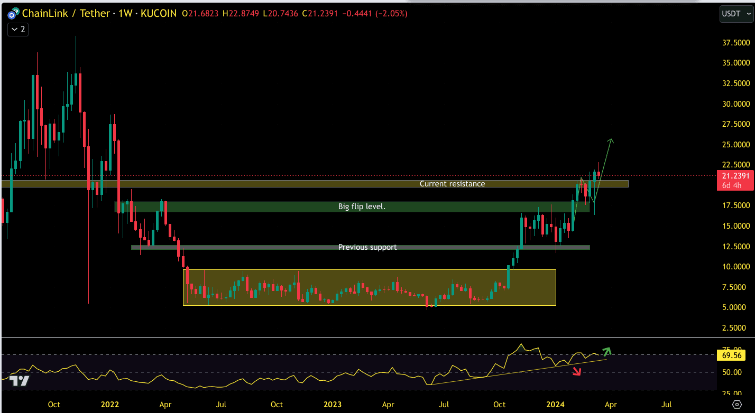Select the Current resistance zone label

pos(452,184)
